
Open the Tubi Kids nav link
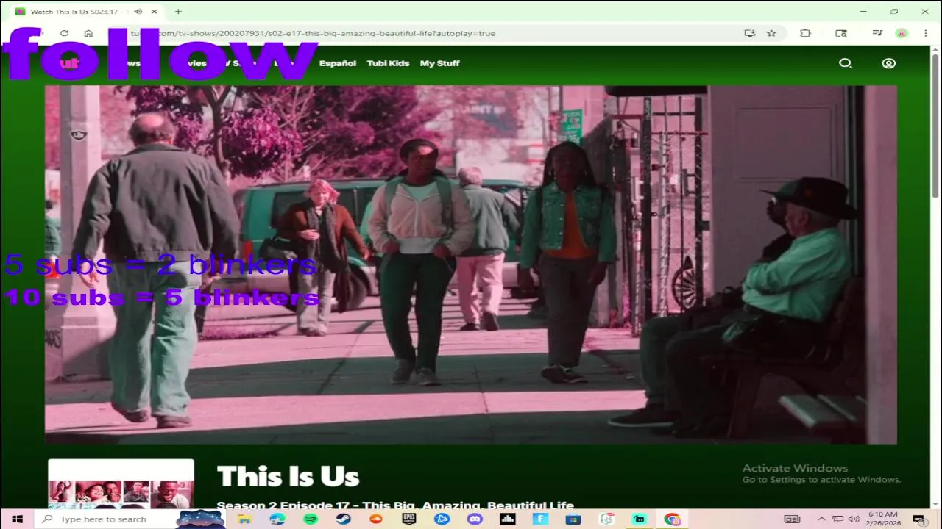coord(388,63)
